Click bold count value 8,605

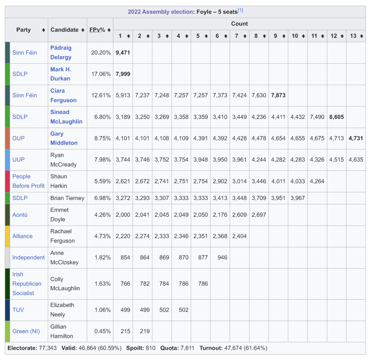pyautogui.click(x=337, y=117)
